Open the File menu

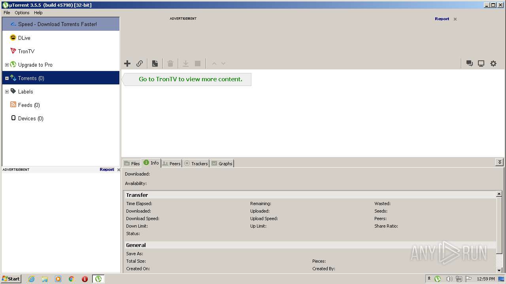click(7, 13)
